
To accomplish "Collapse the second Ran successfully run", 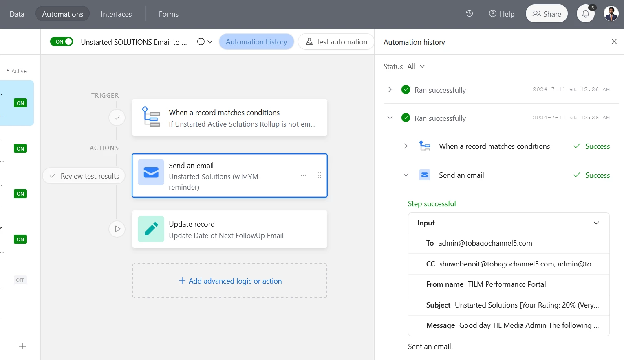I will point(390,118).
